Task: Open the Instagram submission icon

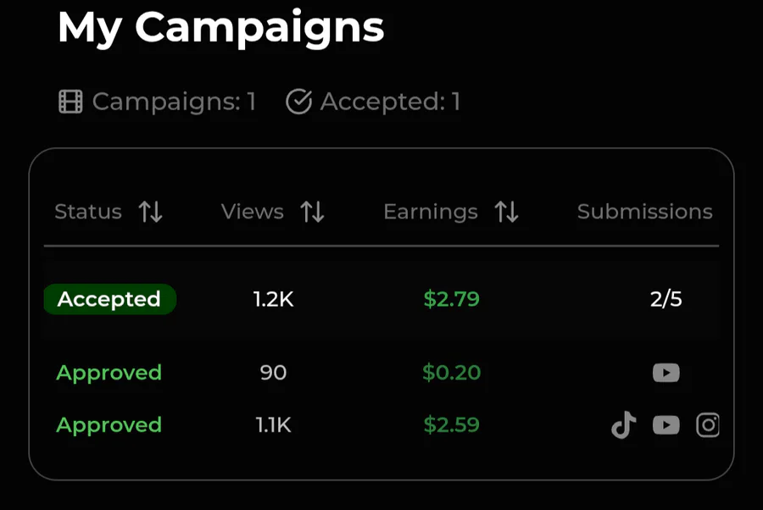Action: click(708, 424)
